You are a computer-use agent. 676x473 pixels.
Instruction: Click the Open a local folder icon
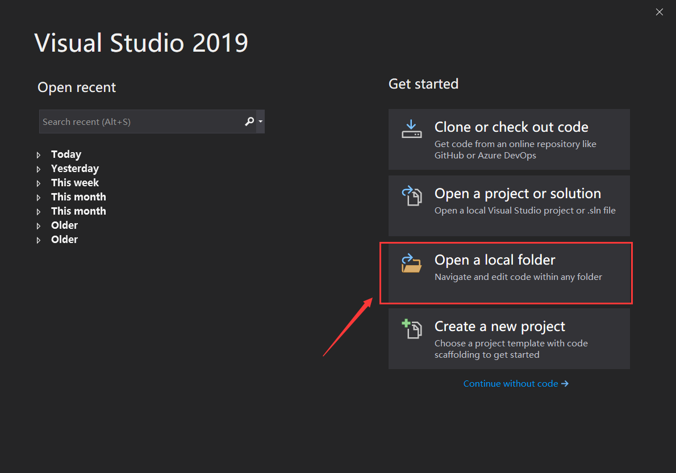(x=411, y=263)
